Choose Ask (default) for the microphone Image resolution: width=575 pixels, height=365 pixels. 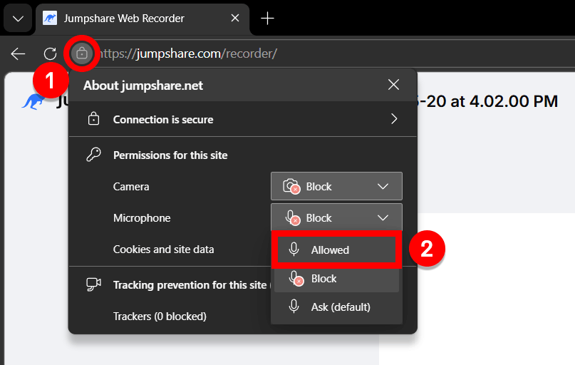point(336,307)
